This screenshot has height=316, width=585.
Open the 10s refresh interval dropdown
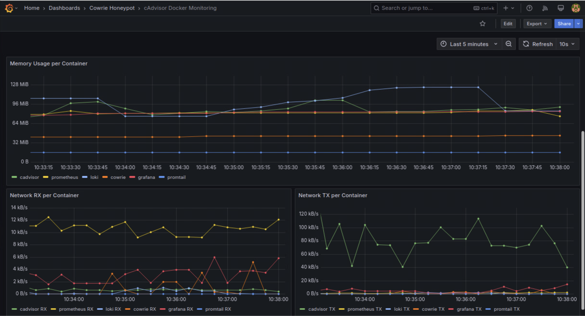pyautogui.click(x=567, y=44)
